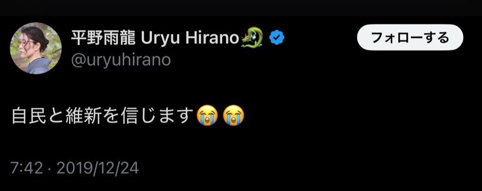The height and width of the screenshot is (191, 482).
Task: Open the @uryuhirano handle link
Action: point(121,60)
